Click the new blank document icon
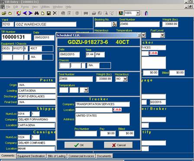Image resolution: width=194 pixels, height=161 pixels. [42, 13]
